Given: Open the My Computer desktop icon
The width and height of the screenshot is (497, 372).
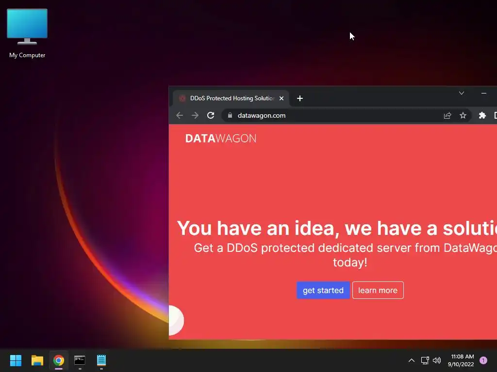Looking at the screenshot, I should point(27,33).
